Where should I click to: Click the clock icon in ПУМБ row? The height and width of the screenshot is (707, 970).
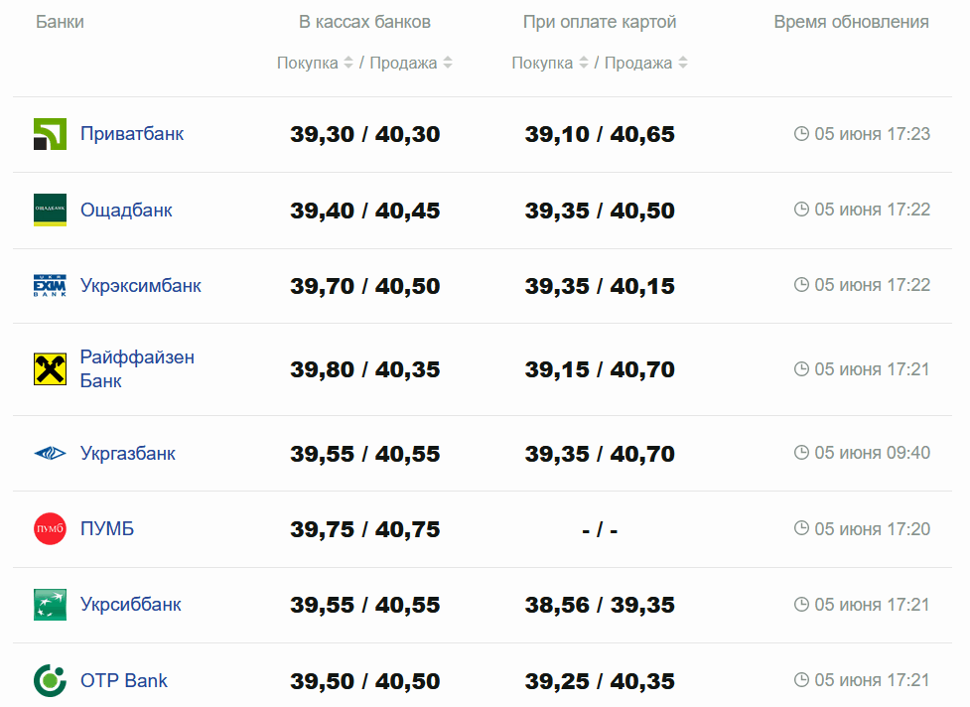tap(802, 529)
